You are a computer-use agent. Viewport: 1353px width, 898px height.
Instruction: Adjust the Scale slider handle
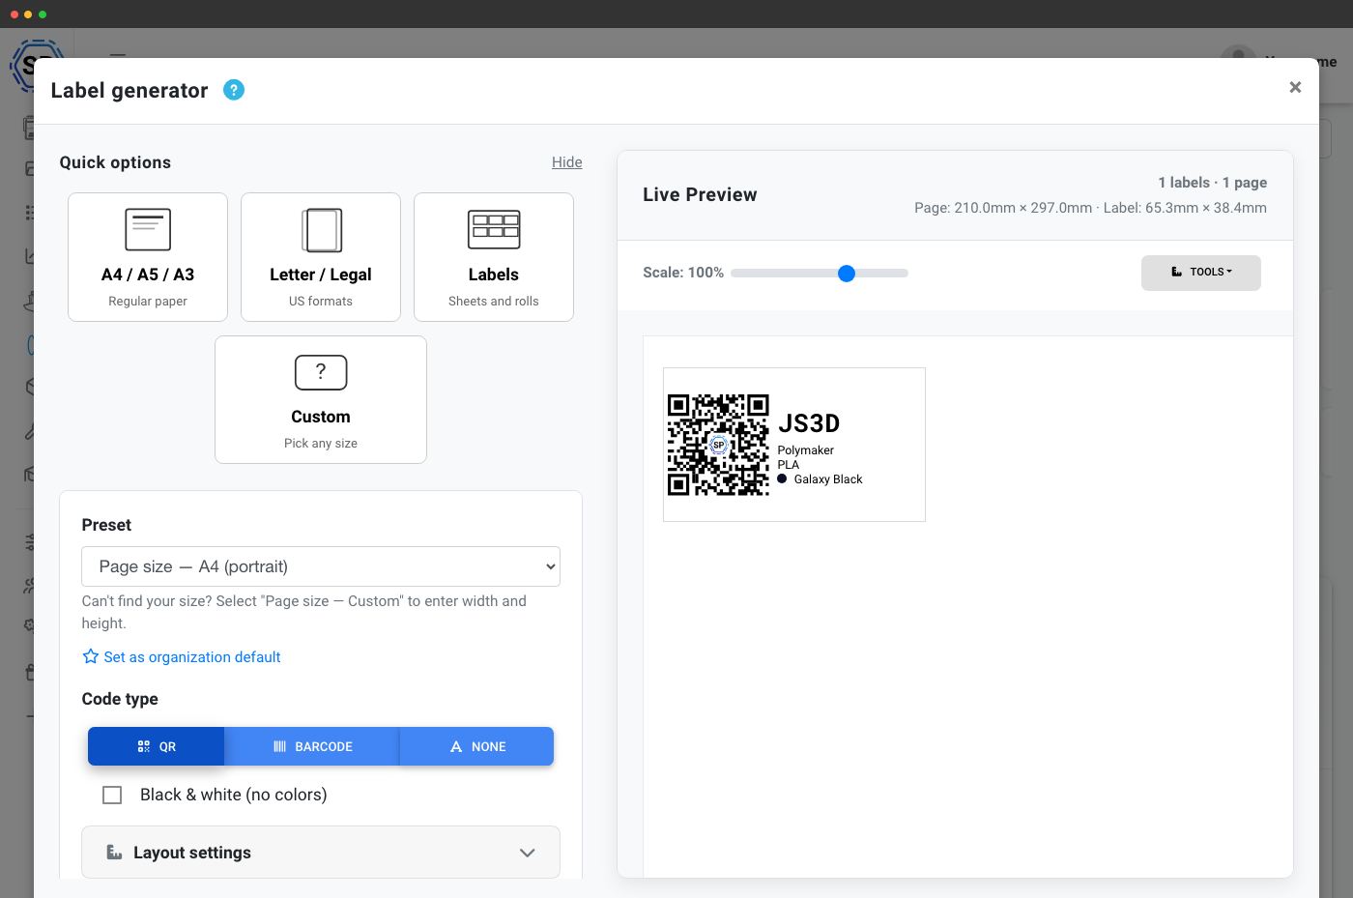click(x=847, y=274)
